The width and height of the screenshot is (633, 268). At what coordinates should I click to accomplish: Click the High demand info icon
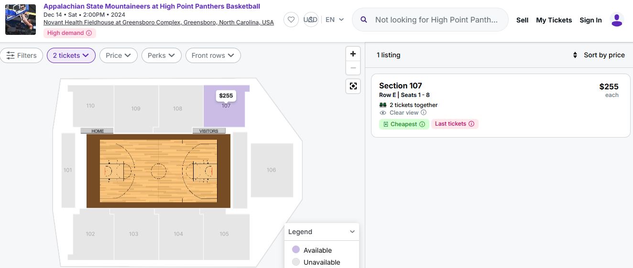point(89,33)
